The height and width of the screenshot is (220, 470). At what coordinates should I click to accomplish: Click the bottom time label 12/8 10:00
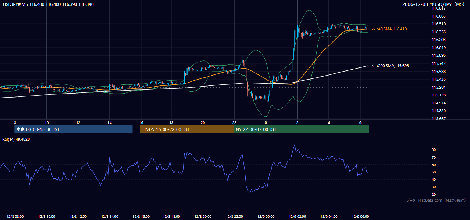tap(47, 216)
